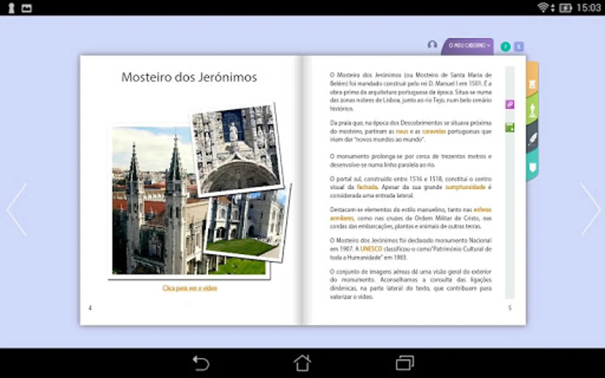
Task: Expand the O Meu Caderno dropdown
Action: (x=468, y=45)
